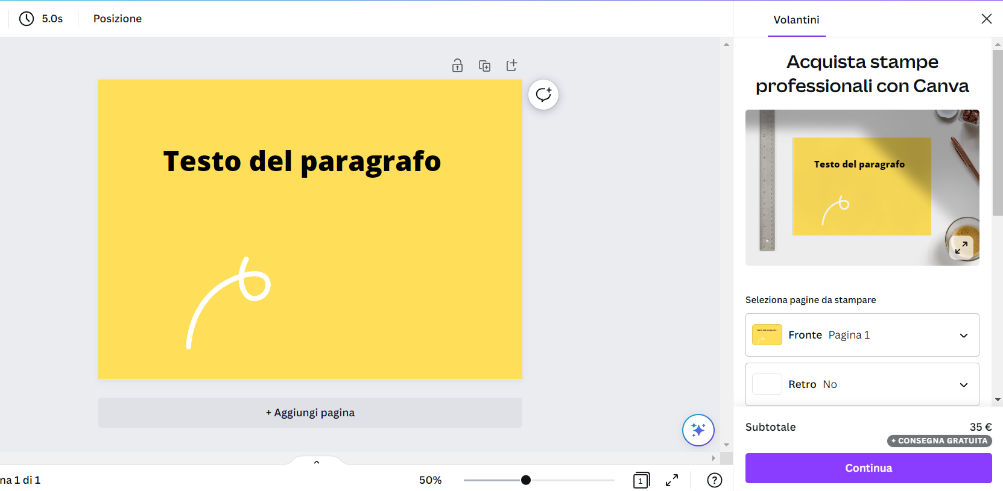Click the Continua button

[x=868, y=468]
